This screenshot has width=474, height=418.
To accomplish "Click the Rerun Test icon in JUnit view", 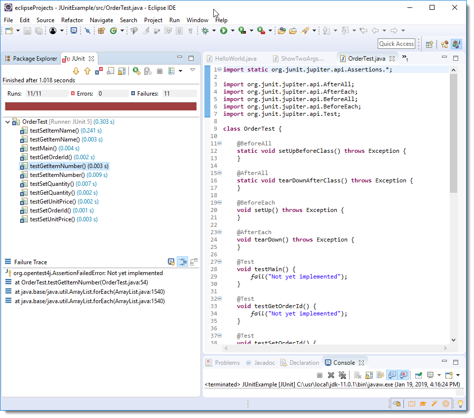I will 136,71.
